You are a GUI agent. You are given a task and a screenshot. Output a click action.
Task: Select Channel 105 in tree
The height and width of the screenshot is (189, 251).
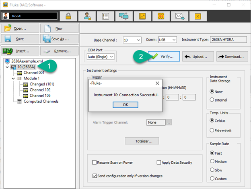pos(40,96)
